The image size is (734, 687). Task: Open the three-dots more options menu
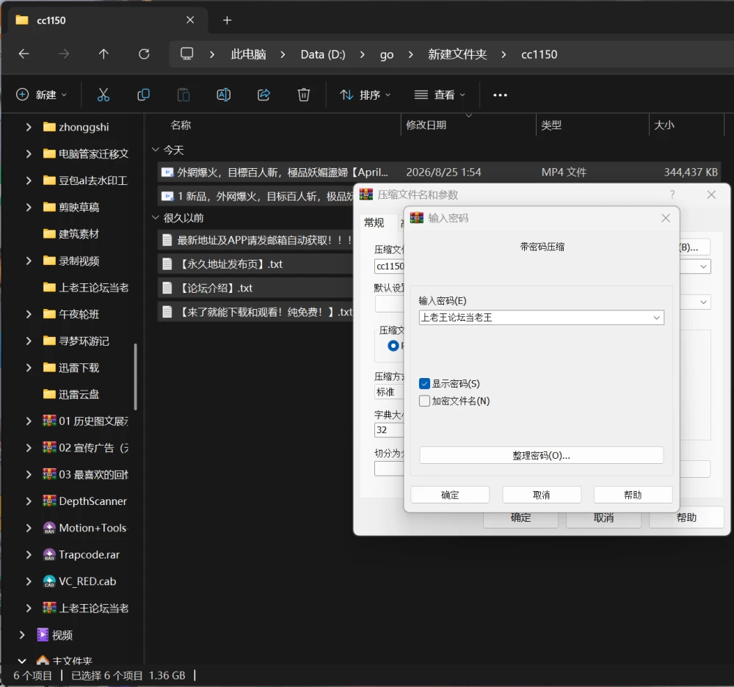click(500, 95)
